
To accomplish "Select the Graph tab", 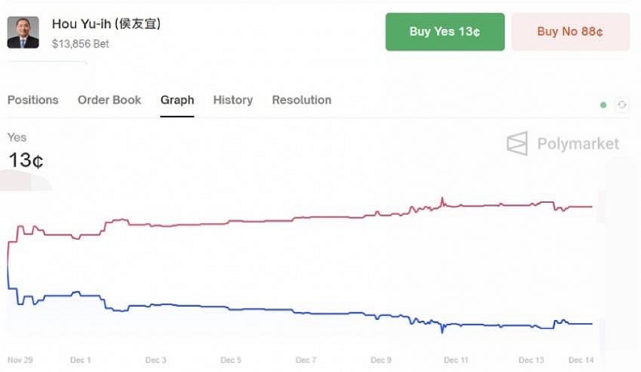I will point(177,100).
